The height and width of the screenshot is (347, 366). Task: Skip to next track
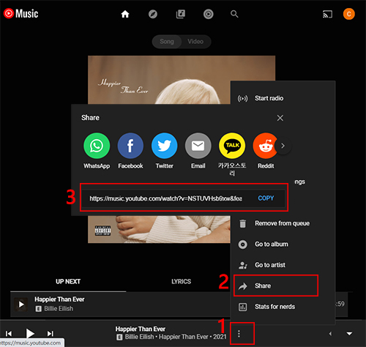(51, 333)
